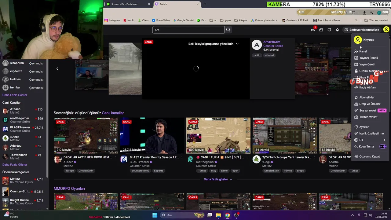The height and width of the screenshot is (220, 391).
Task: Select rootthegamer in sidebar live channels
Action: tap(23, 120)
